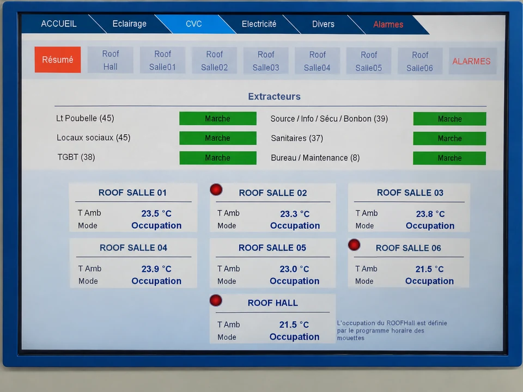Image resolution: width=523 pixels, height=392 pixels.
Task: Click the Marche status for Locaux sociaux (45)
Action: click(218, 138)
